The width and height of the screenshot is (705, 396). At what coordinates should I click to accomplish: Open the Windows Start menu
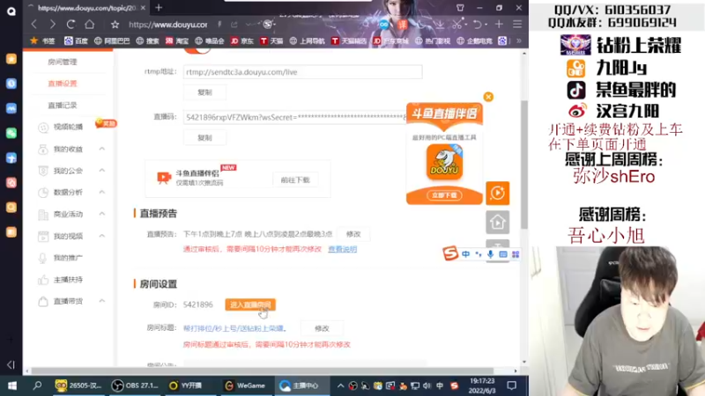pyautogui.click(x=12, y=385)
